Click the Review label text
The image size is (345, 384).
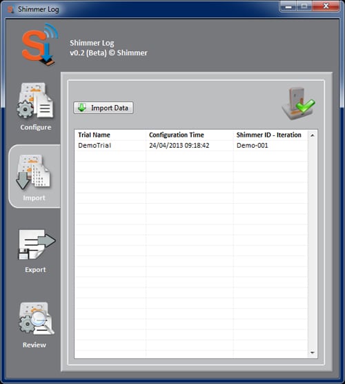click(x=34, y=345)
